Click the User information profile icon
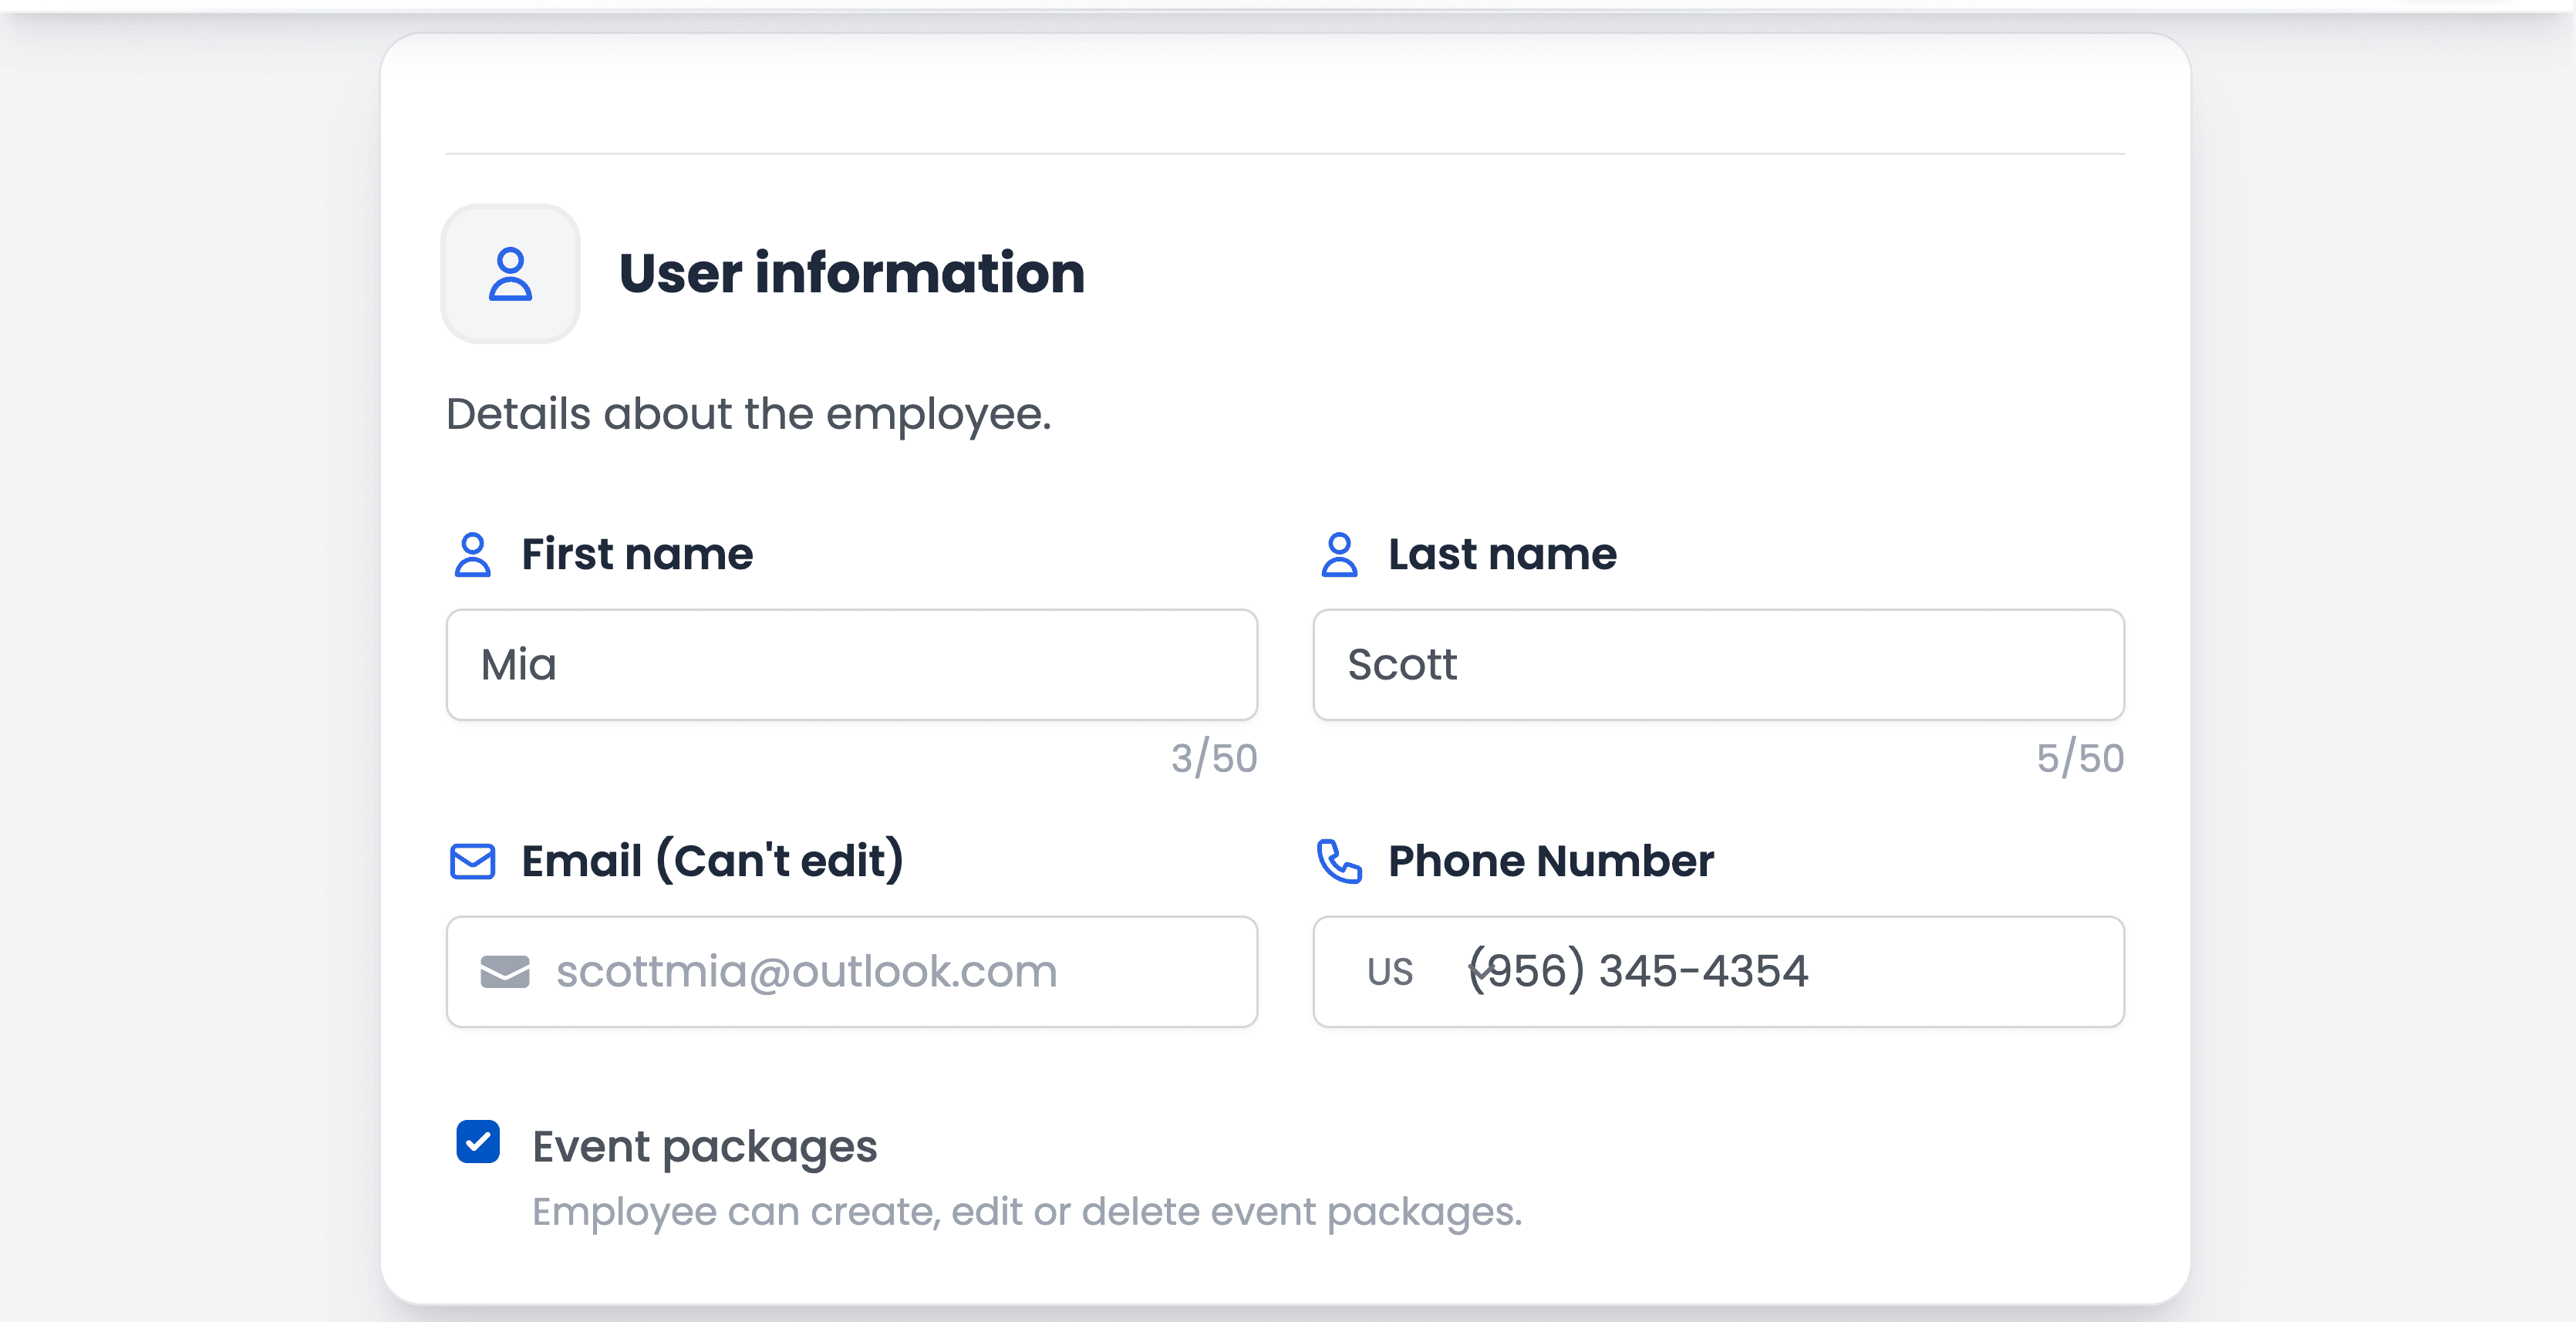 [510, 274]
